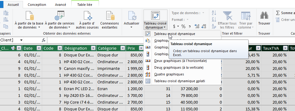Expand the $ currency dropdown arrow

(178, 26)
